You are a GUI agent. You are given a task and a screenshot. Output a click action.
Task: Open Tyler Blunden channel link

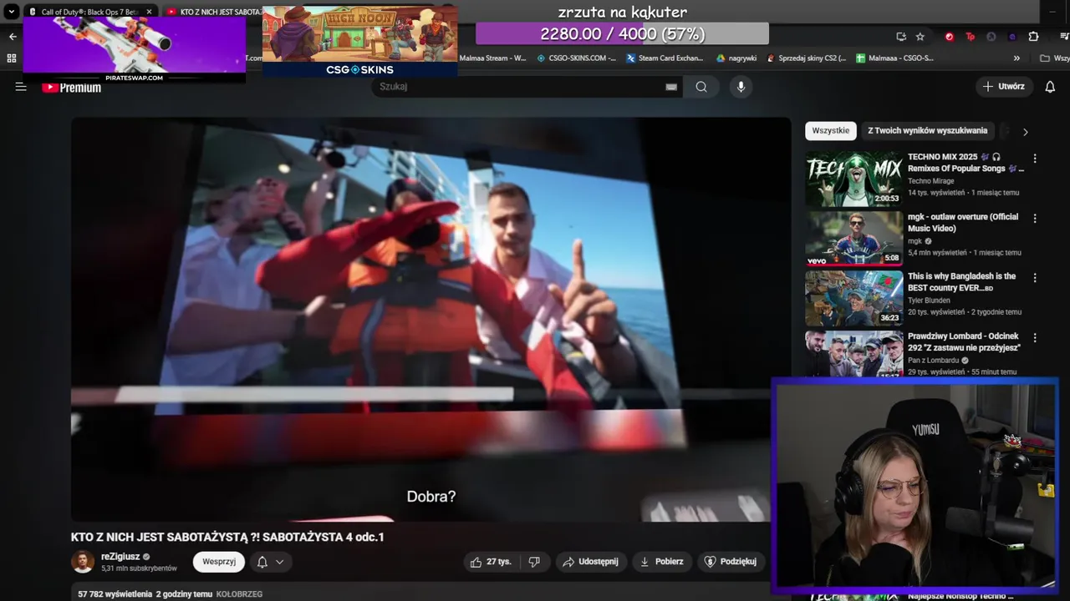(930, 300)
